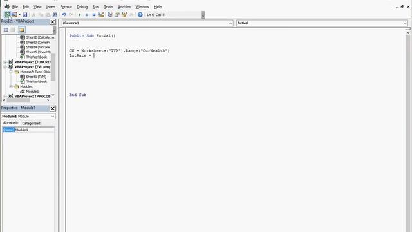Image resolution: width=412 pixels, height=232 pixels.
Task: Select Module1 in the project tree
Action: [x=29, y=92]
